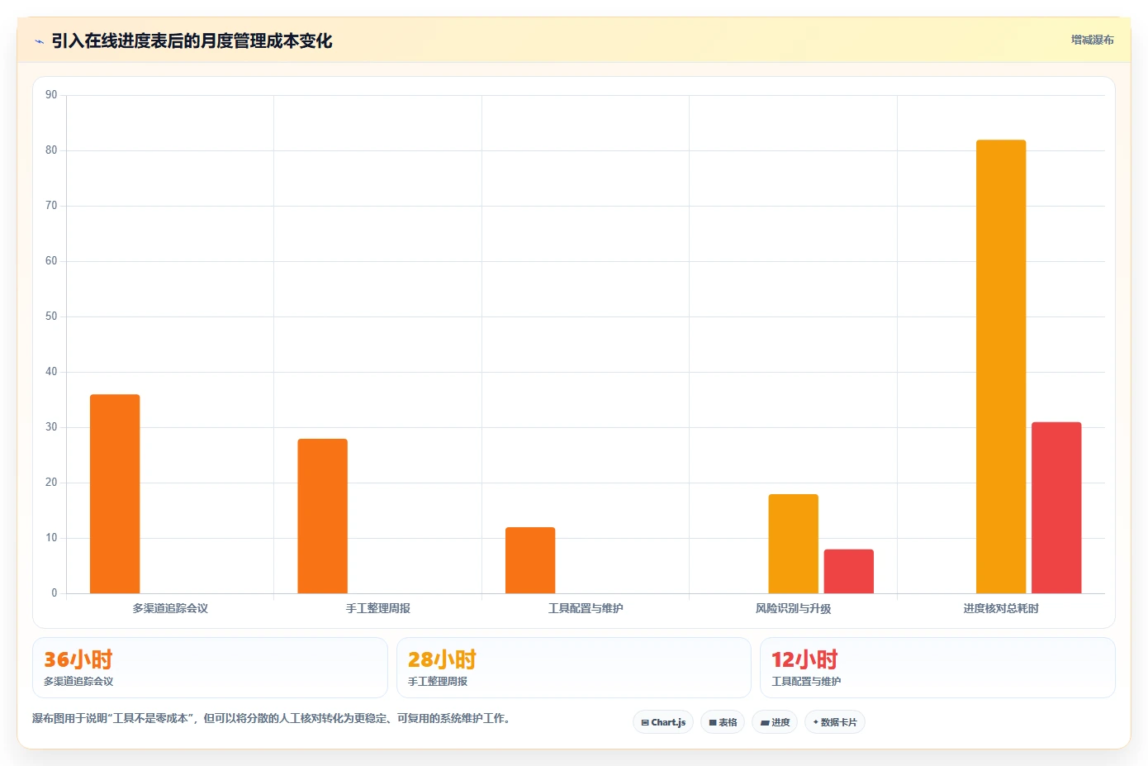Click the 36小时 value in the first card

click(78, 659)
